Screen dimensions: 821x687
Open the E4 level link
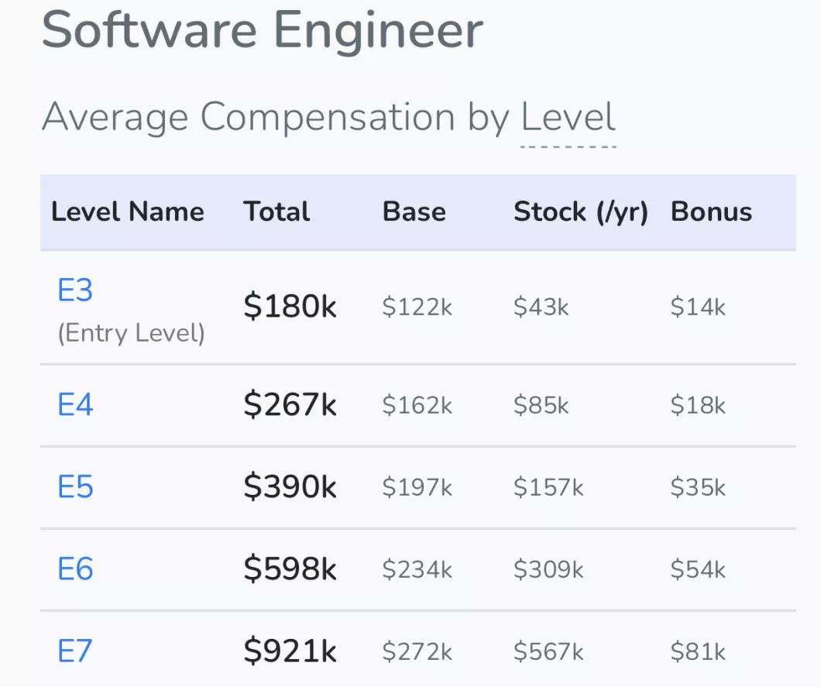[x=75, y=405]
